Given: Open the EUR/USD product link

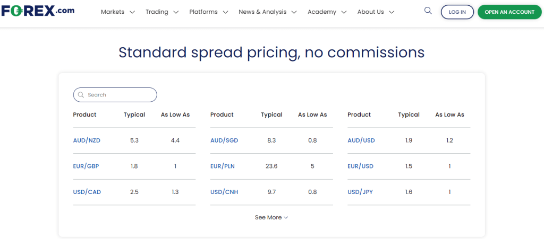Looking at the screenshot, I should pyautogui.click(x=361, y=166).
